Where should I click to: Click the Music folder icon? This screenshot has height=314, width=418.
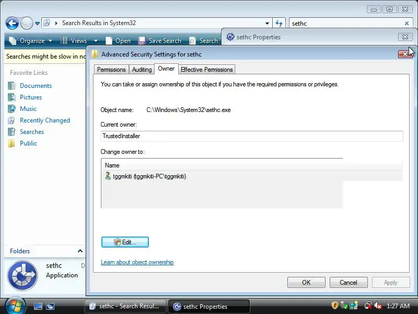click(11, 109)
